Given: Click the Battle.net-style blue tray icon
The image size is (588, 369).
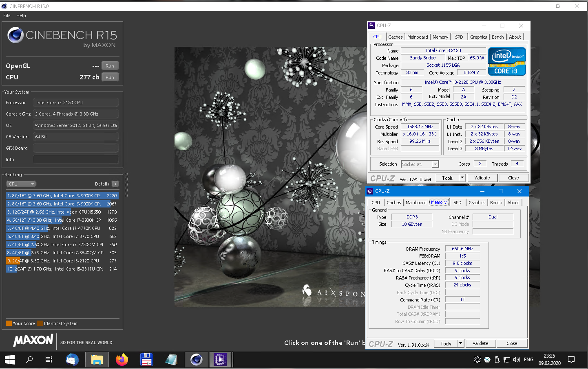Looking at the screenshot, I should click(487, 360).
